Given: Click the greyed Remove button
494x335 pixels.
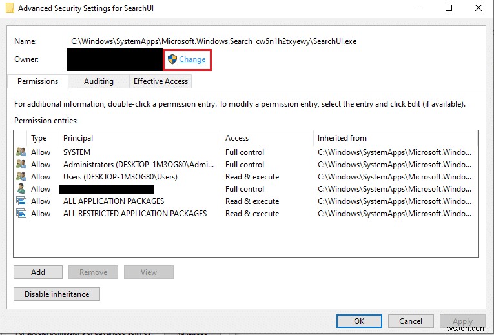Looking at the screenshot, I should (x=93, y=272).
